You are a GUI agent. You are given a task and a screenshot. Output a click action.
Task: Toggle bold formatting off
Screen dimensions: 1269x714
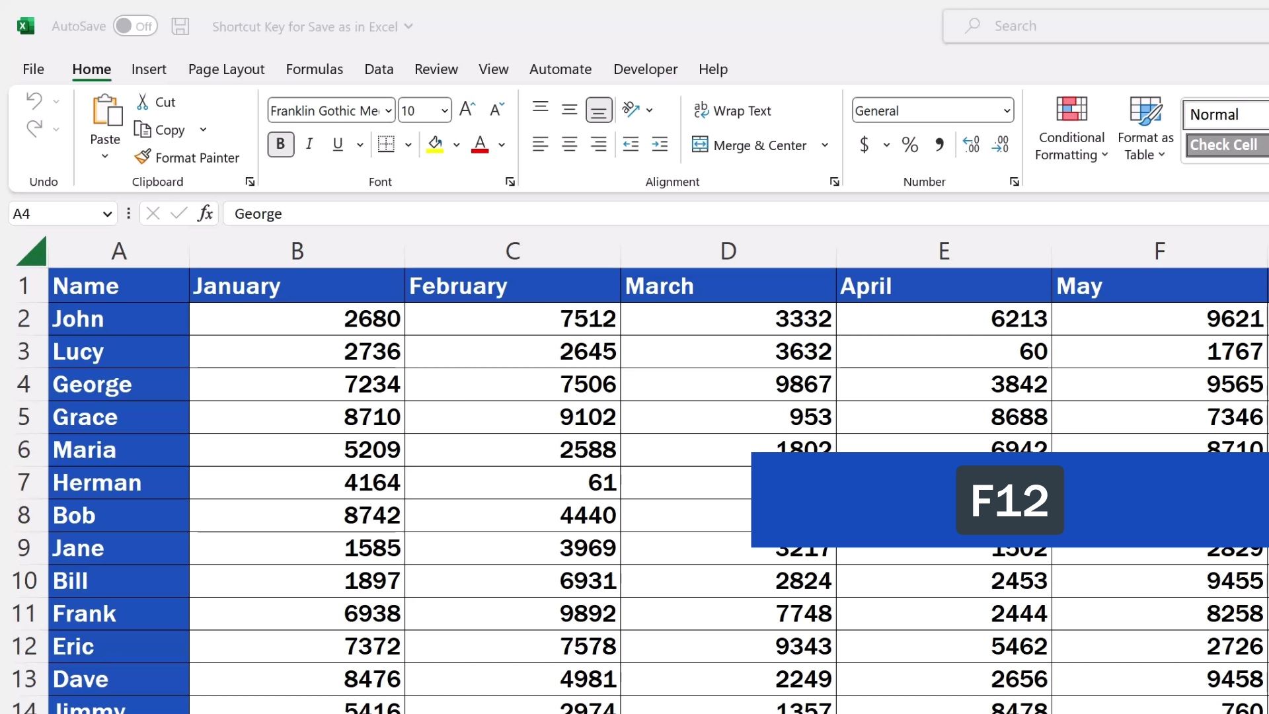coord(280,144)
